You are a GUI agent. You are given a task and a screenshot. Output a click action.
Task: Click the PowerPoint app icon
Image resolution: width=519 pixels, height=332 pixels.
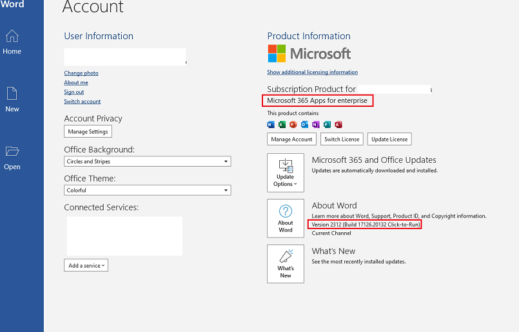(293, 125)
